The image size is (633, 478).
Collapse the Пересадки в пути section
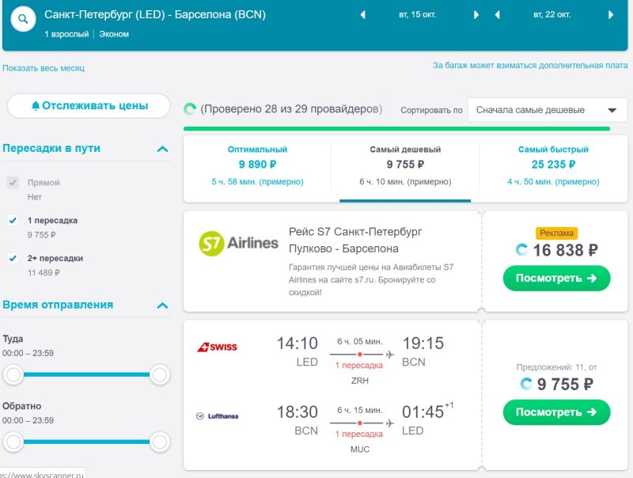pyautogui.click(x=162, y=149)
